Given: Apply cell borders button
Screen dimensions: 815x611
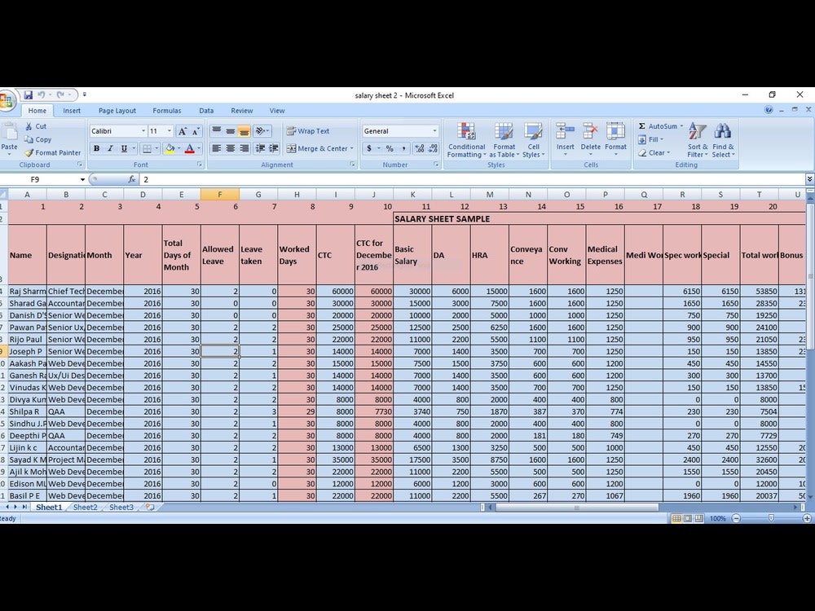Looking at the screenshot, I should tap(147, 148).
